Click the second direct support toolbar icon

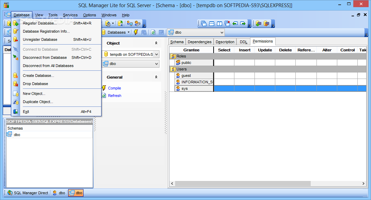pos(266,23)
